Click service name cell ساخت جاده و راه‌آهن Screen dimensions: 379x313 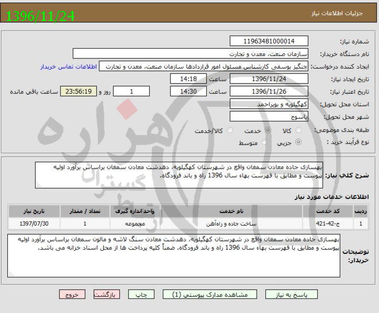point(231,223)
